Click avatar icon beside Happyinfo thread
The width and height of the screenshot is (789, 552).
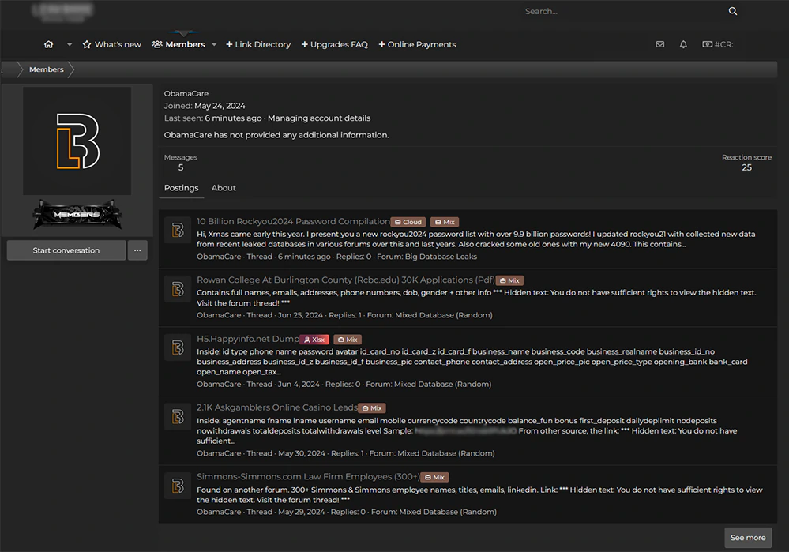178,347
